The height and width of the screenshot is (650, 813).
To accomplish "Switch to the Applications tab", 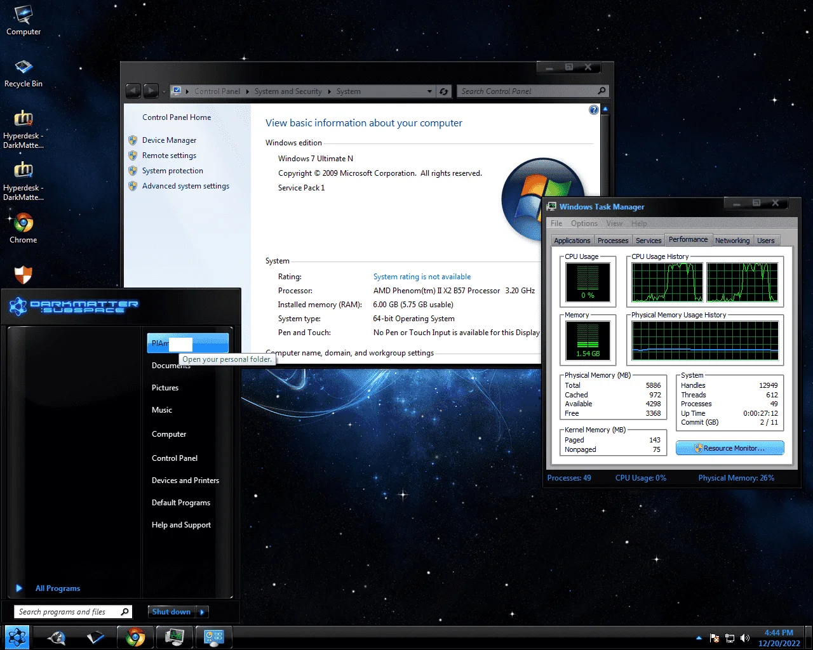I will [572, 241].
